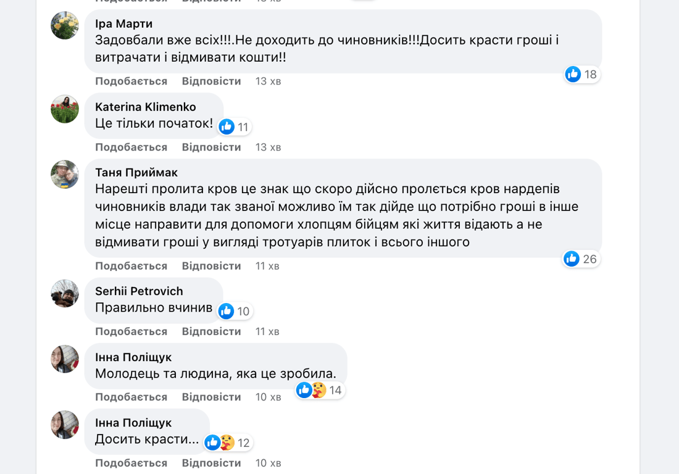Image resolution: width=679 pixels, height=474 pixels.
Task: Click like reaction icon on Іра Марти's comment
Action: (x=573, y=75)
